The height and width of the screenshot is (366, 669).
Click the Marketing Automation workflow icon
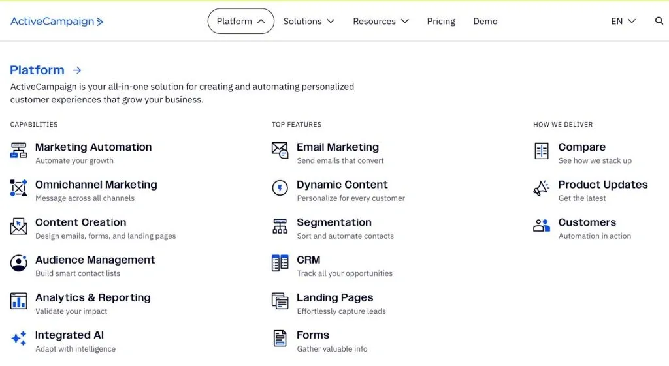click(x=19, y=151)
